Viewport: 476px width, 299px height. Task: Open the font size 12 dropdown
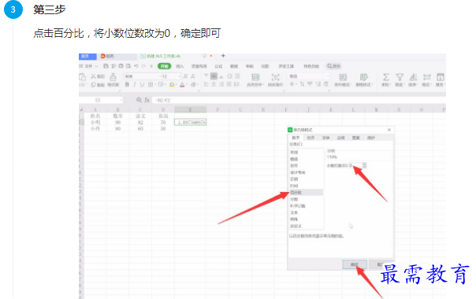click(x=179, y=76)
